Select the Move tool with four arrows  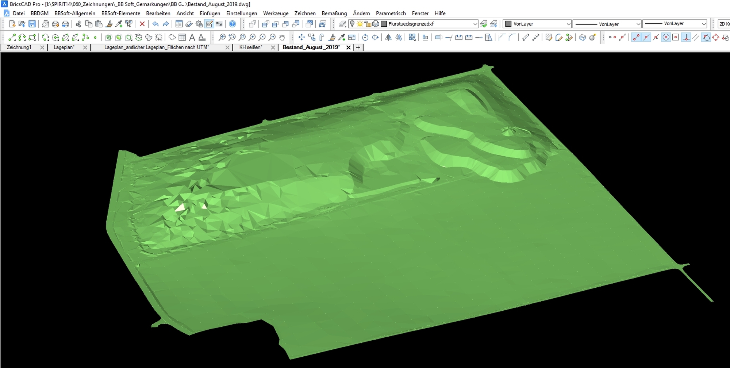tap(301, 37)
